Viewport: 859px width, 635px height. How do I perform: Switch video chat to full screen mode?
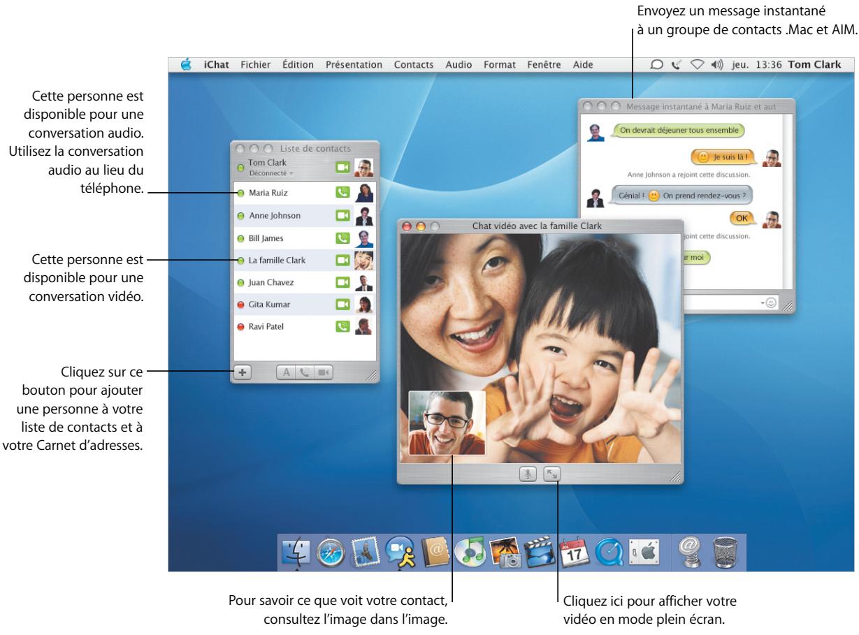click(x=551, y=474)
